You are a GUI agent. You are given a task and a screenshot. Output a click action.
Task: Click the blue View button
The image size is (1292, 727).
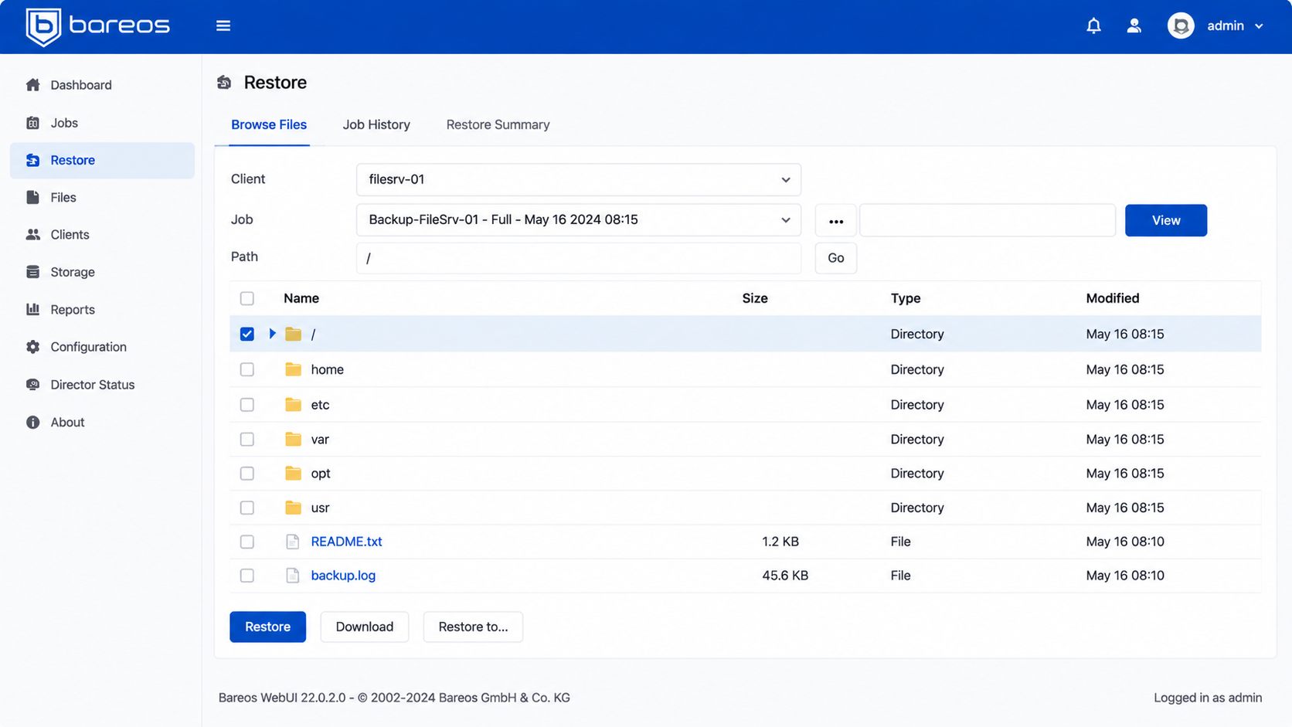point(1165,220)
